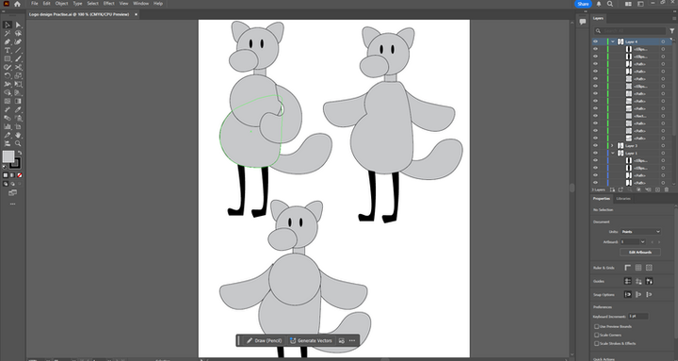Select the Direct Selection tool

point(18,25)
